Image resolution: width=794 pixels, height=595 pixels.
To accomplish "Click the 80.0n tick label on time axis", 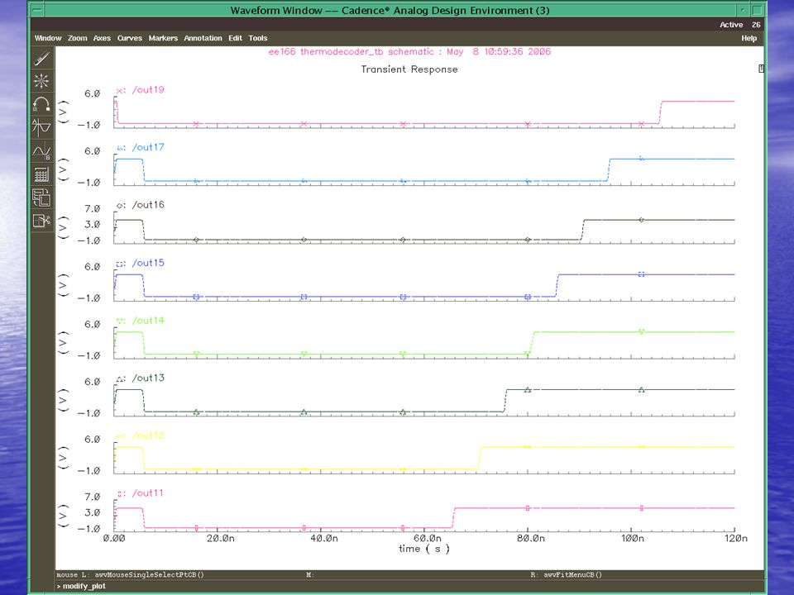I will point(530,538).
